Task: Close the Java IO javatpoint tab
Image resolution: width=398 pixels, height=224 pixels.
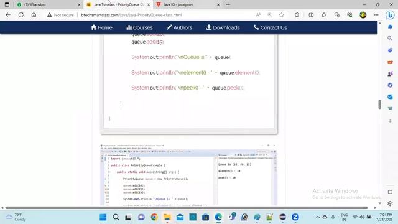Action: click(x=218, y=4)
